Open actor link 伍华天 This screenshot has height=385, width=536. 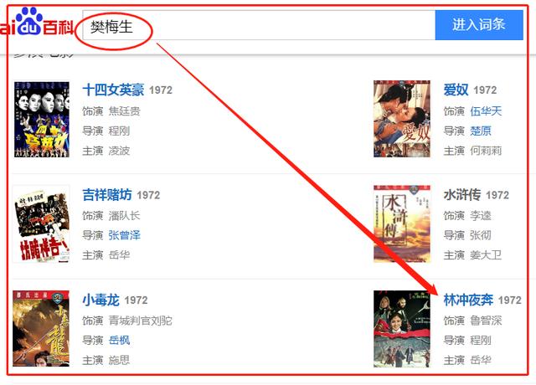click(x=486, y=111)
